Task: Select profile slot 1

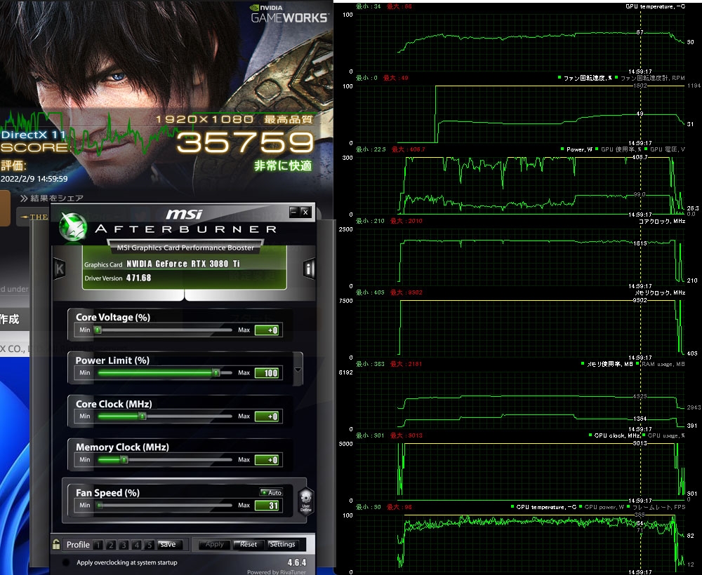Action: click(98, 545)
